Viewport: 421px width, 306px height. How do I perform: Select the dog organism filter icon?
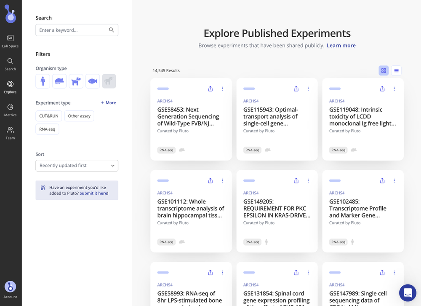pos(76,81)
